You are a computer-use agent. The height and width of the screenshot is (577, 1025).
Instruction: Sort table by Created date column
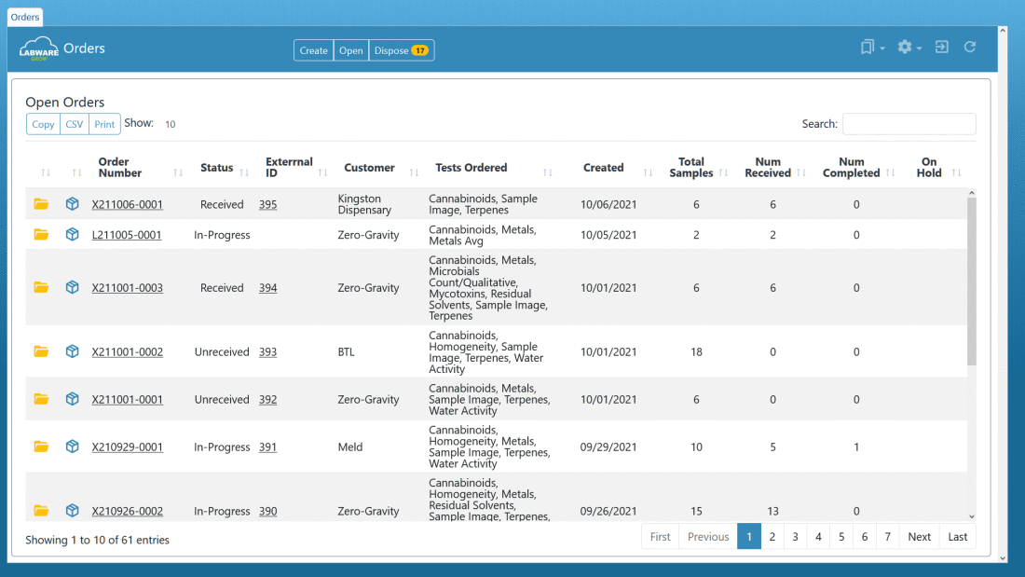click(x=615, y=168)
